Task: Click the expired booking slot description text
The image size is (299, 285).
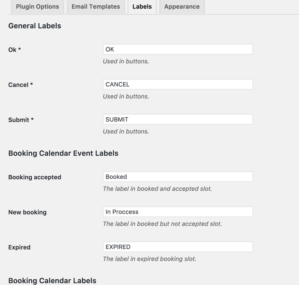Action: click(x=149, y=259)
